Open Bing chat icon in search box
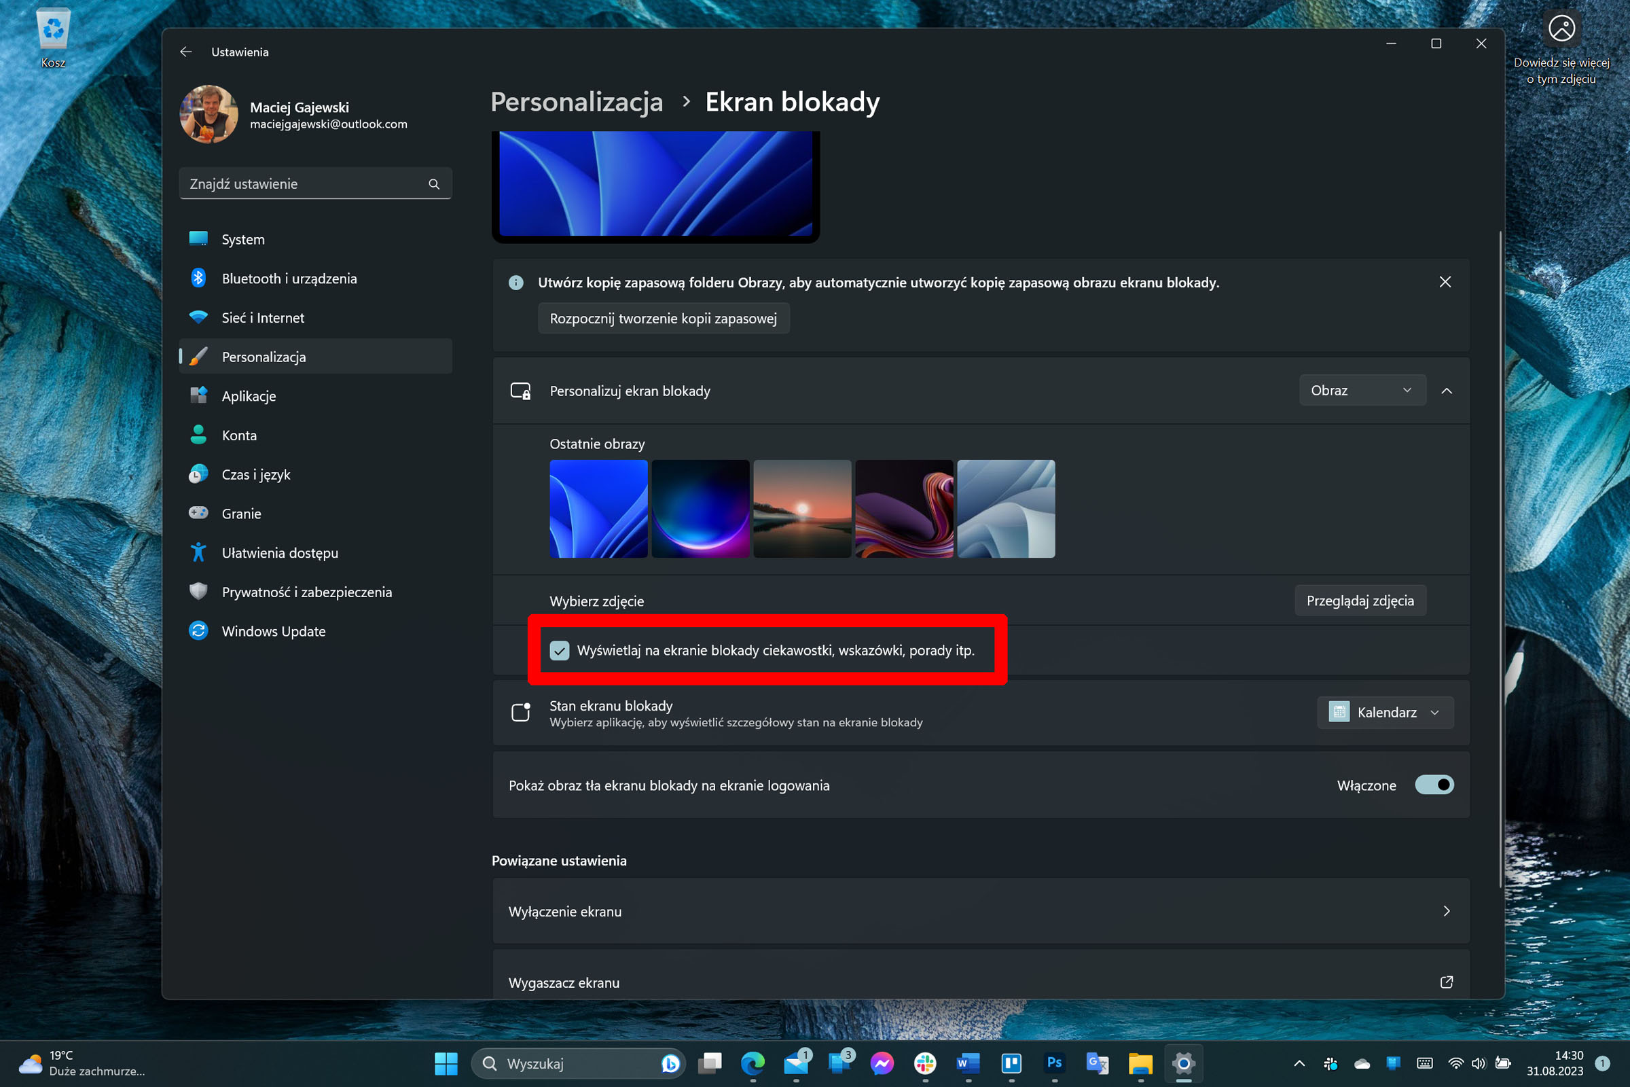The height and width of the screenshot is (1087, 1630). coord(670,1063)
